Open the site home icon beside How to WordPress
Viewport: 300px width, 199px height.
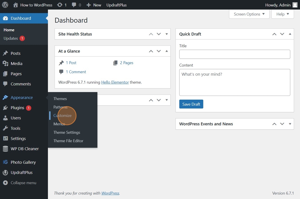pyautogui.click(x=16, y=5)
